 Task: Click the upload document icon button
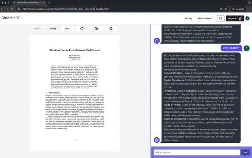coord(220,18)
